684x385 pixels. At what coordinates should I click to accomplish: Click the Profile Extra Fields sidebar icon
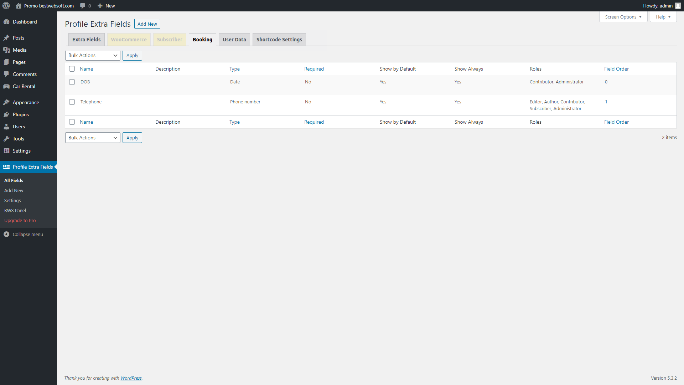(x=6, y=167)
